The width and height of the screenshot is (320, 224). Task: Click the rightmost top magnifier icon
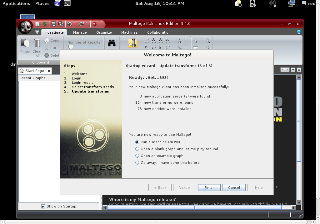tap(208, 41)
